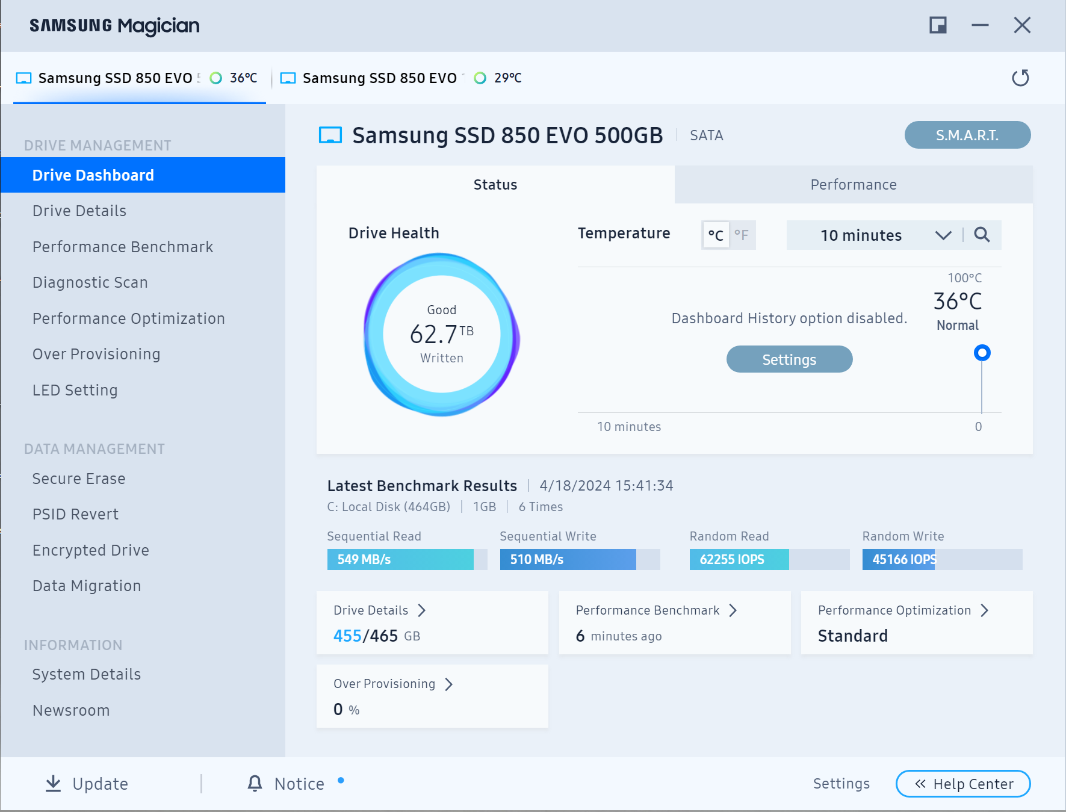Click the Update link in the footer

[100, 784]
